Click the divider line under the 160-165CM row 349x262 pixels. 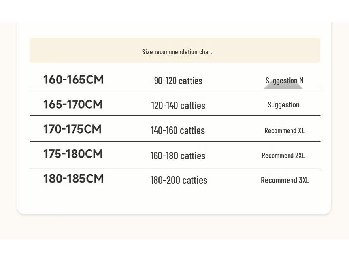click(x=175, y=89)
